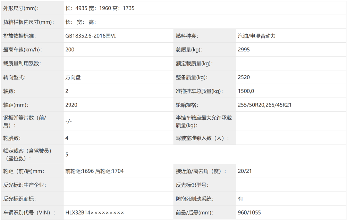Screen dimensions: 347x220
Task: Select the 半挂车鞍座最大允许承载质量(kg) label
Action: [204, 121]
